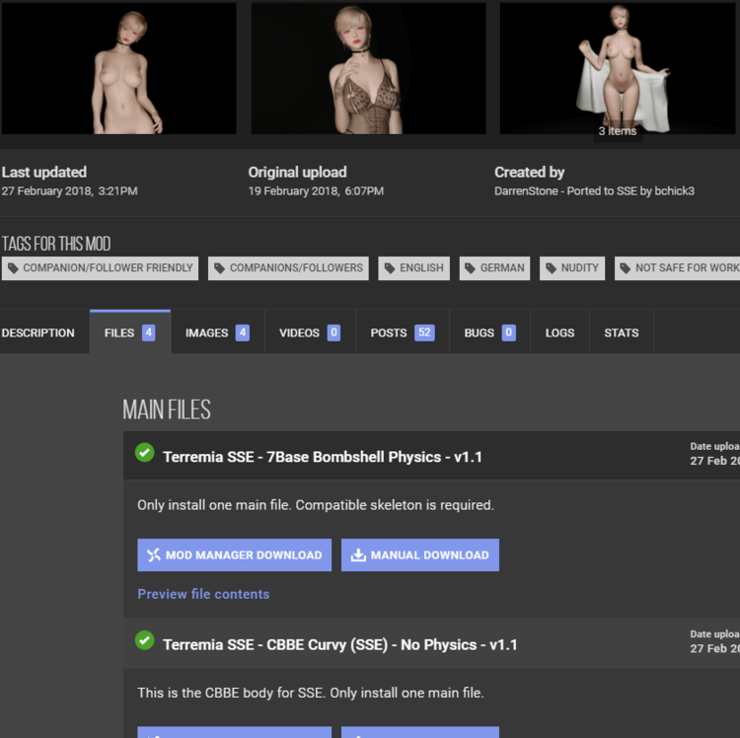
Task: Click Mod Manager Download for CBBE Curvy file
Action: click(235, 732)
